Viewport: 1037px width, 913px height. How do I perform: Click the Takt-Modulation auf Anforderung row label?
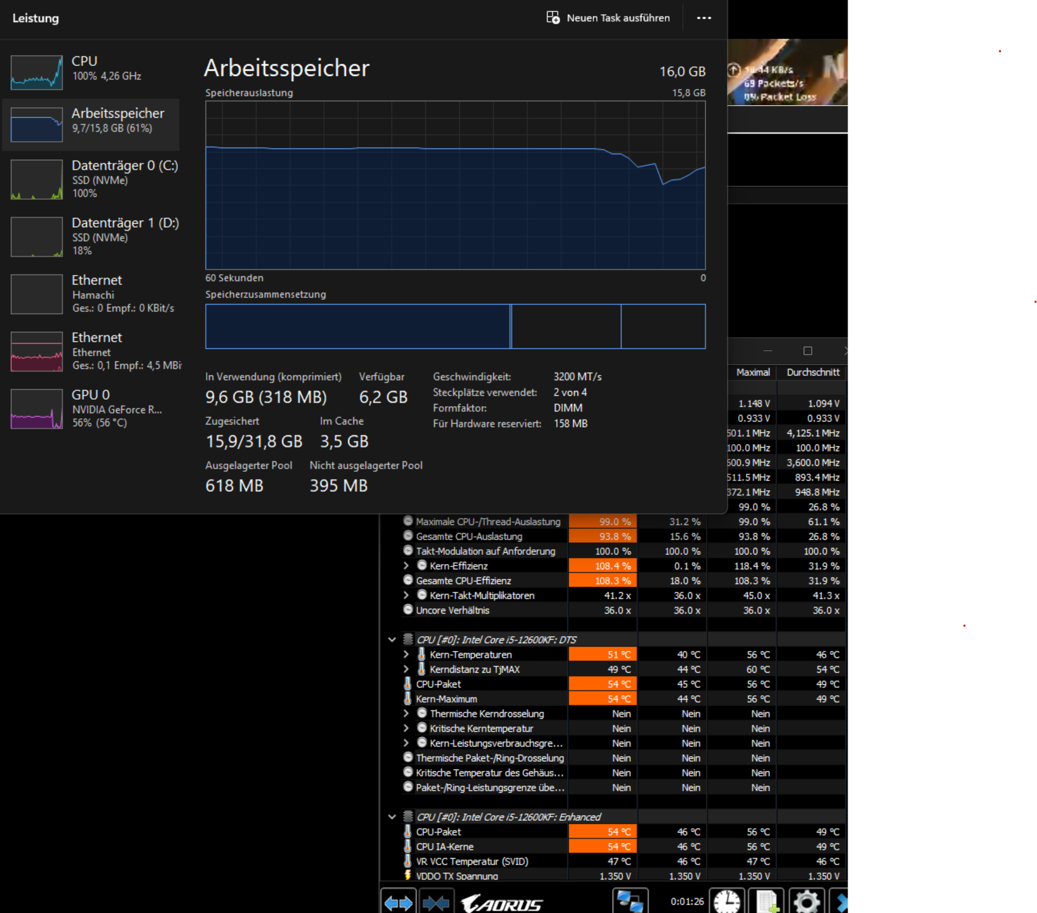pos(485,551)
